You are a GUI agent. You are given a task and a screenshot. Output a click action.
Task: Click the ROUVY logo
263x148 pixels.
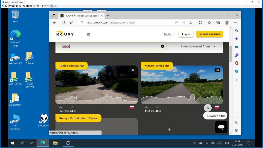tap(65, 34)
